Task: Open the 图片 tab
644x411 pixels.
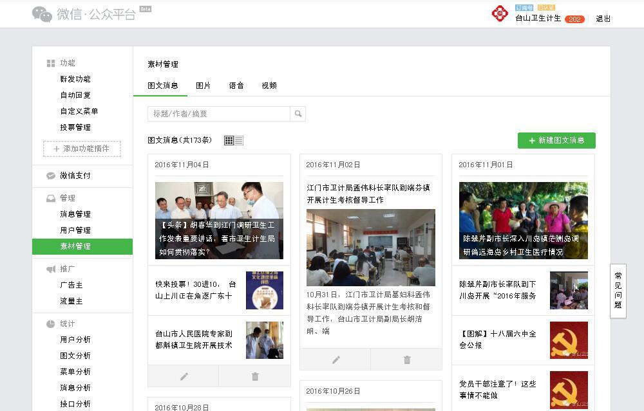Action: [203, 86]
